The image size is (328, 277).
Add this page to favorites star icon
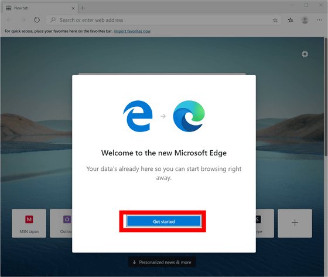(x=275, y=20)
